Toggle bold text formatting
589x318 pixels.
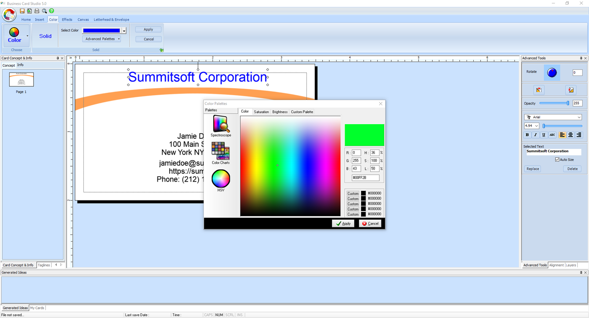click(527, 135)
